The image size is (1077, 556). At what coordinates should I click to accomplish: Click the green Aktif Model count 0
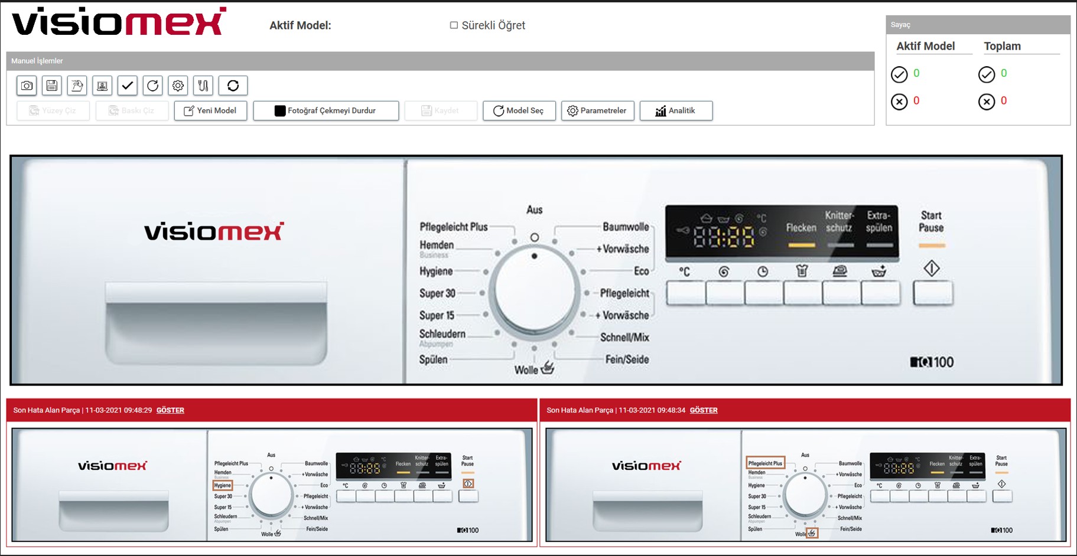click(x=916, y=73)
